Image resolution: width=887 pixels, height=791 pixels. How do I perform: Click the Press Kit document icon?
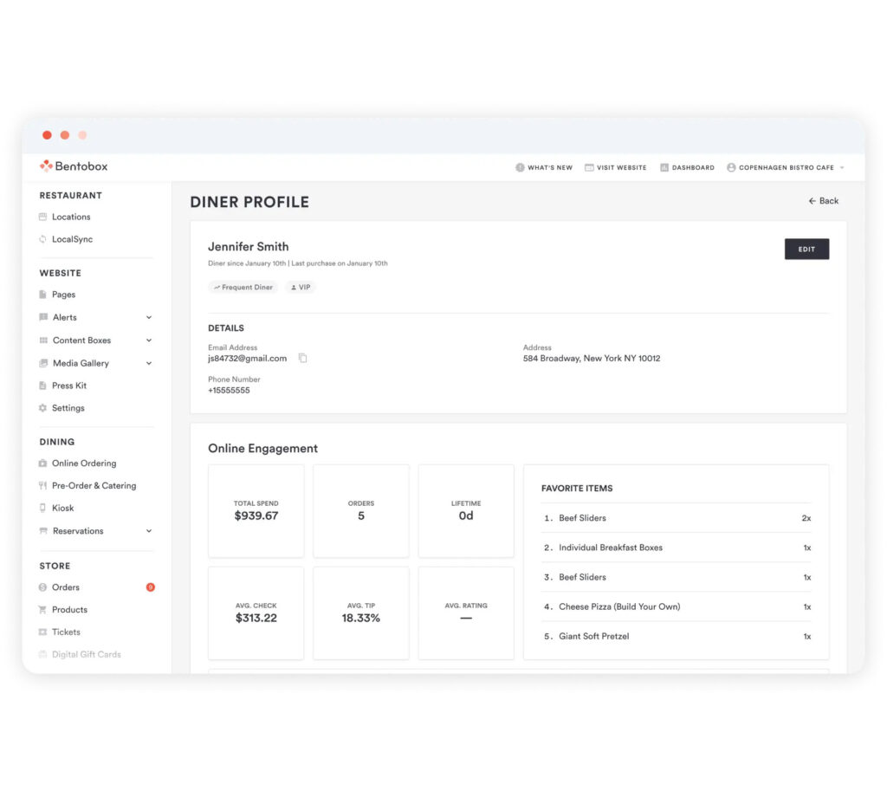45,385
